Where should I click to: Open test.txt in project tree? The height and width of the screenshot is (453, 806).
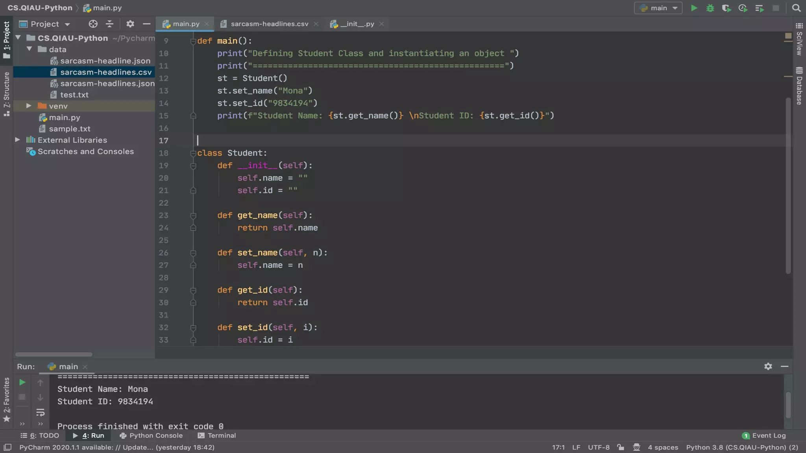[74, 95]
